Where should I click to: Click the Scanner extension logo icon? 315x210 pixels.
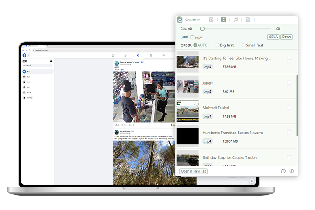[180, 20]
